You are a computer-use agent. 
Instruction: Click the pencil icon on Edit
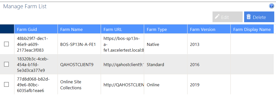tap(217, 17)
